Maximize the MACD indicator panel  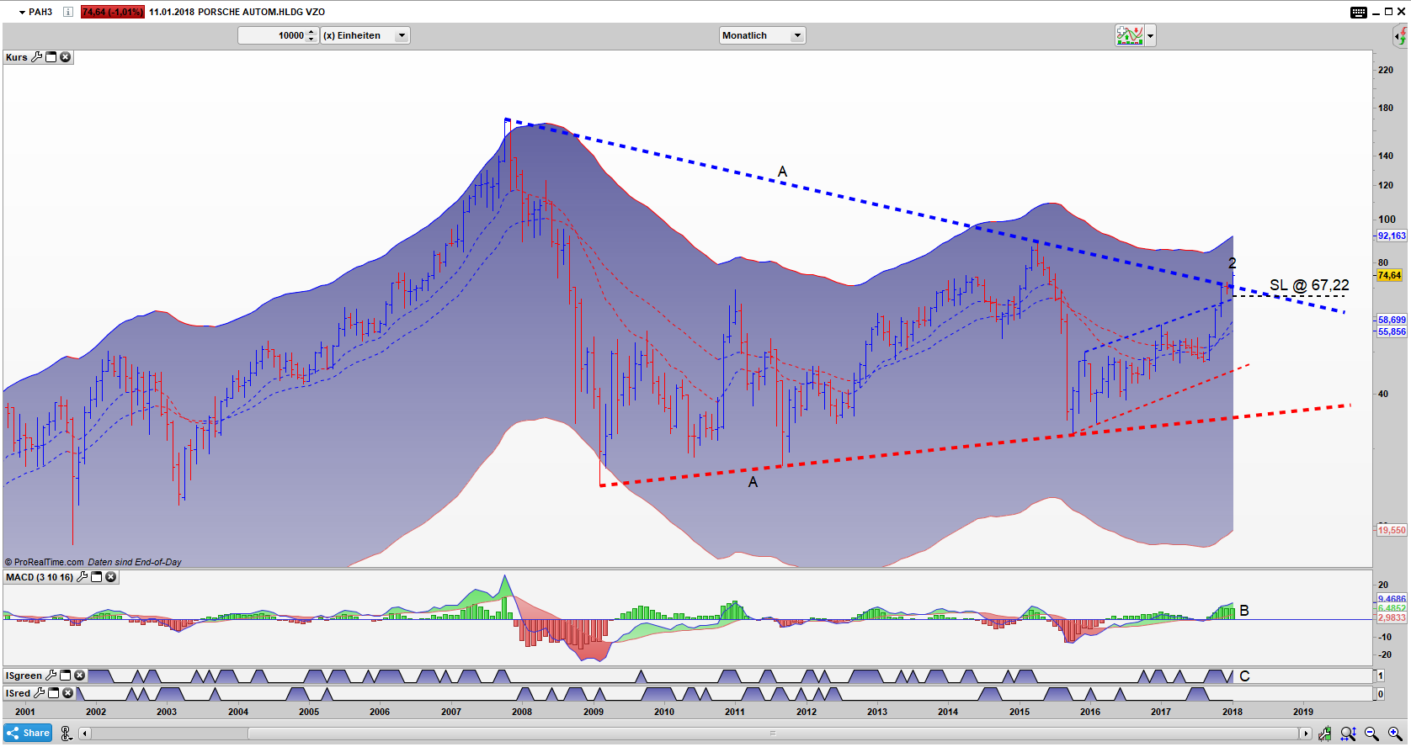[x=97, y=577]
